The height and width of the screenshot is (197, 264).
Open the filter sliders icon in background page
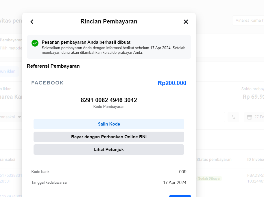pos(233,117)
